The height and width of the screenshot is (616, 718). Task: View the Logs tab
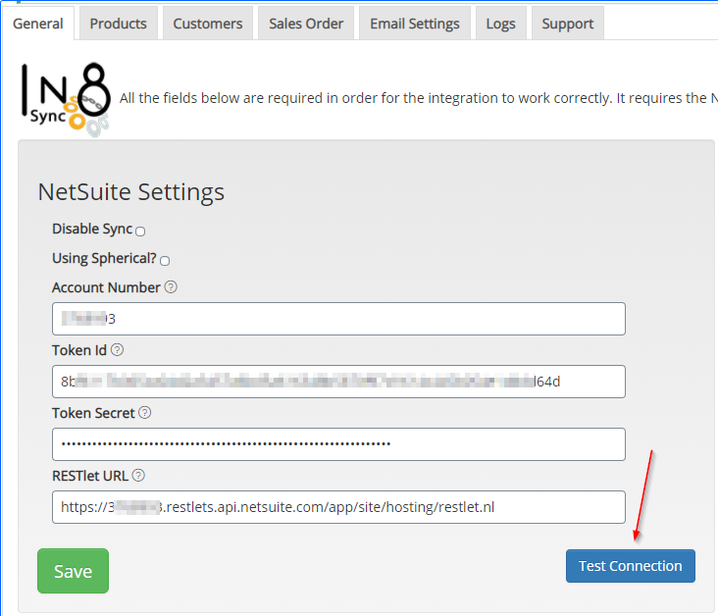pos(500,24)
